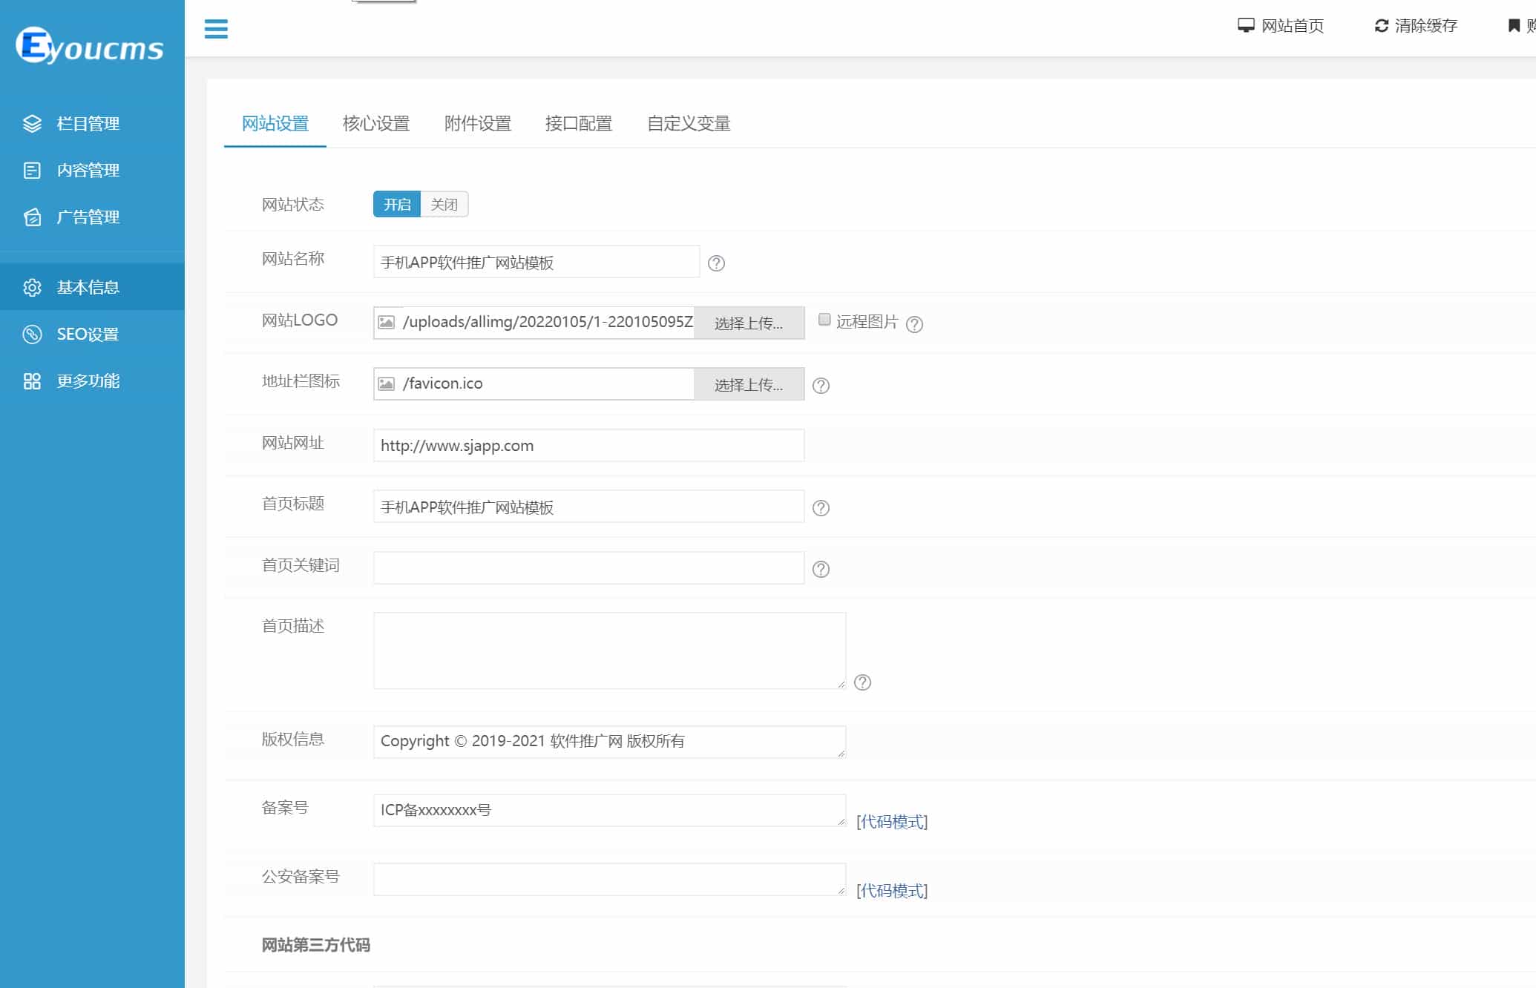Open 内容管理 in the sidebar
Screen dimensions: 1536x988
click(x=88, y=171)
